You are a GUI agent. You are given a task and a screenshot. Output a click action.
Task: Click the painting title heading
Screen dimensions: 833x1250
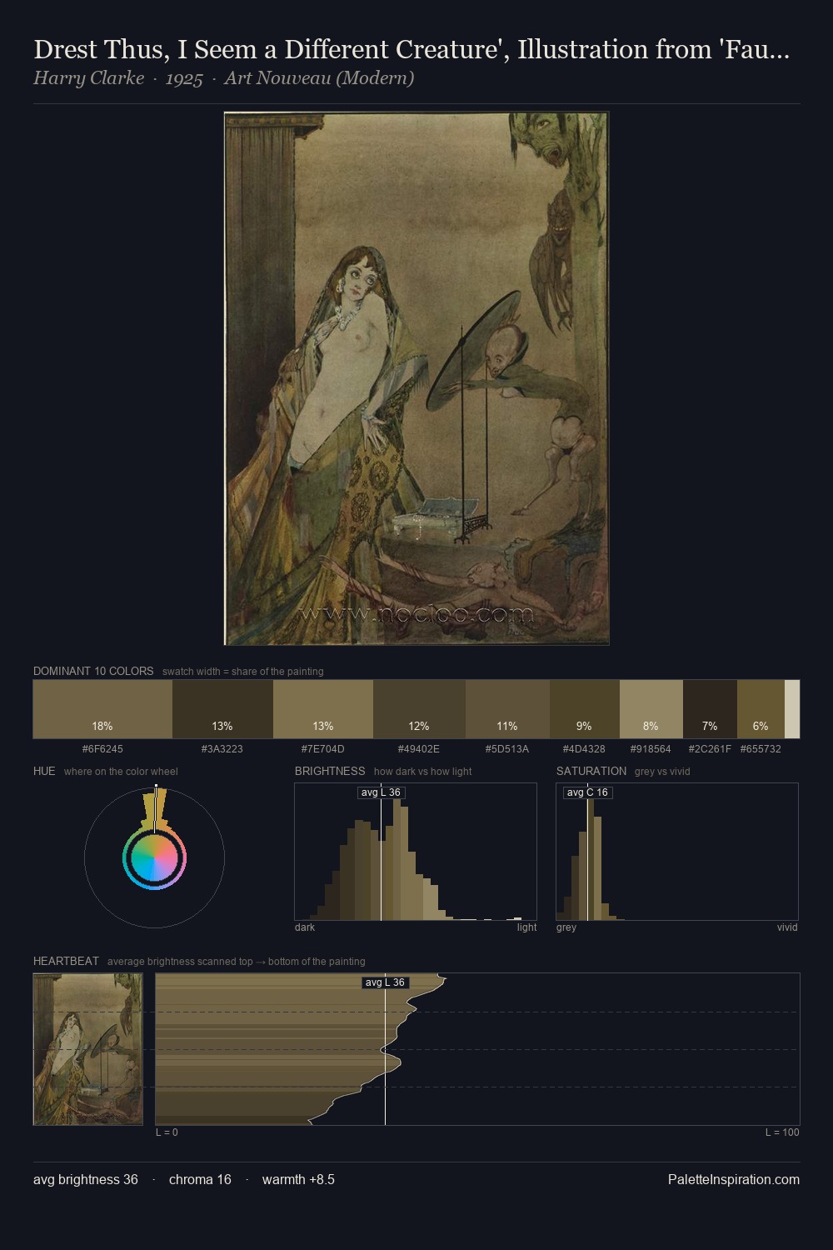click(x=412, y=49)
